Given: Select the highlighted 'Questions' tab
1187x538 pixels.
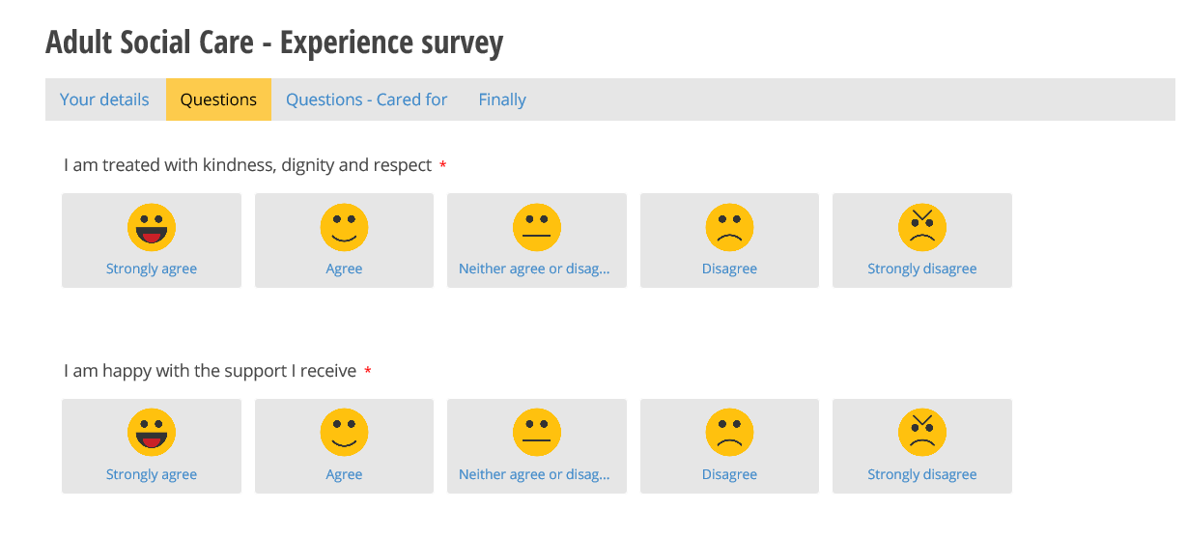Looking at the screenshot, I should click(218, 99).
